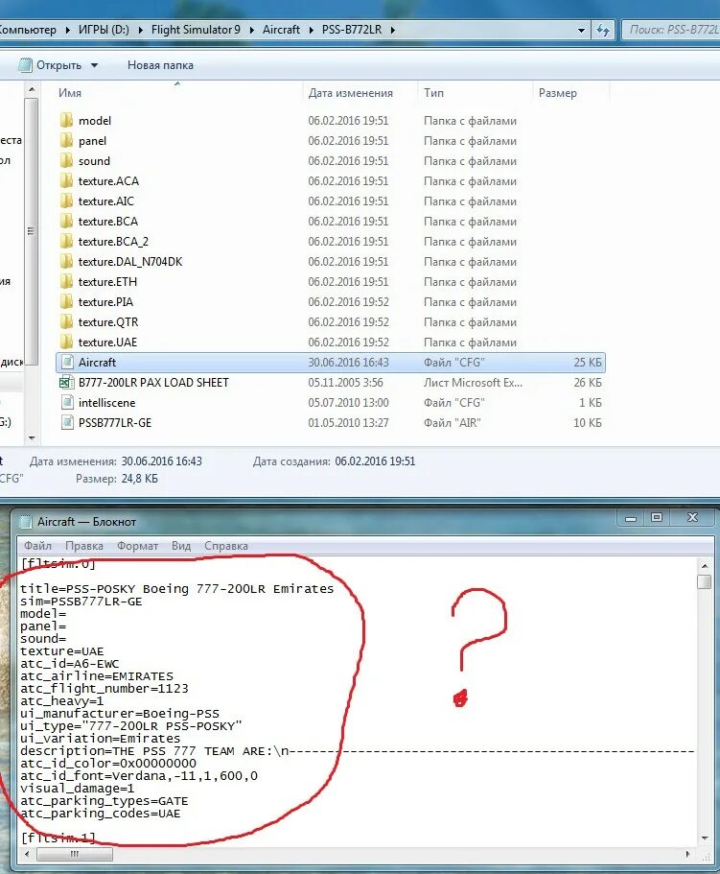Click Notepad vertical scrollbar down arrow
This screenshot has width=720, height=874.
(705, 839)
